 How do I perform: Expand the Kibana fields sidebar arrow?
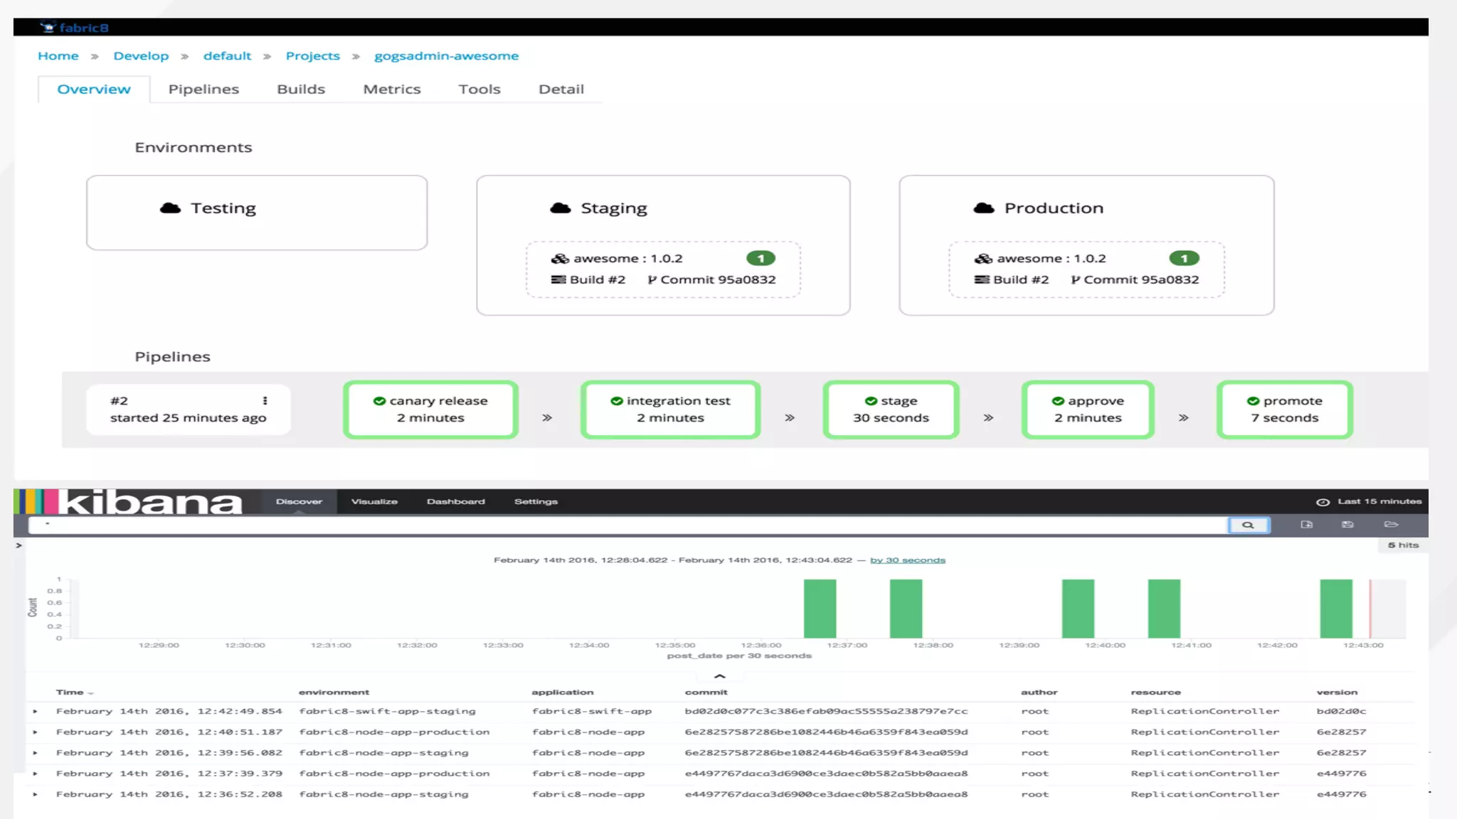pyautogui.click(x=19, y=545)
